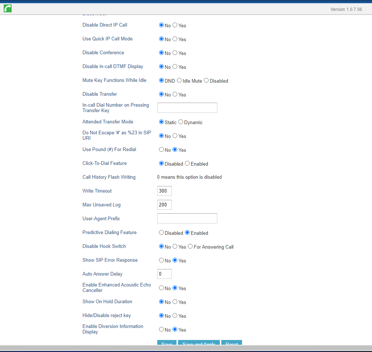Viewport: 372px width, 352px height.
Task: Select Yes for Show On Hold Duration
Action: [x=175, y=302]
